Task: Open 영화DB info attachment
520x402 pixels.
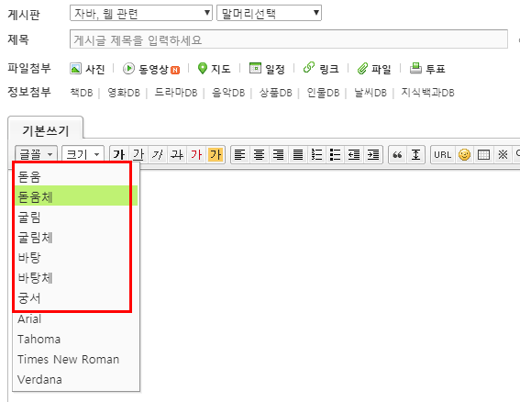Action: (124, 93)
